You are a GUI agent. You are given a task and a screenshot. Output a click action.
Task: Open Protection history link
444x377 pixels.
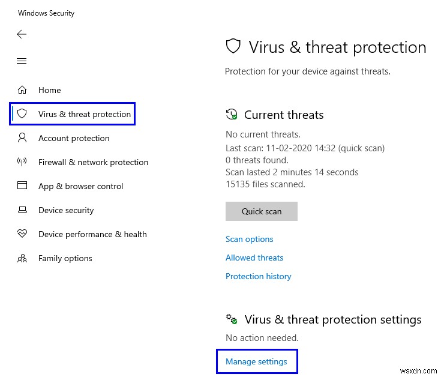pos(258,276)
